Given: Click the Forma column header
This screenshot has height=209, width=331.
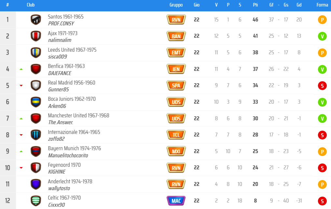Looking at the screenshot, I should pyautogui.click(x=322, y=5).
